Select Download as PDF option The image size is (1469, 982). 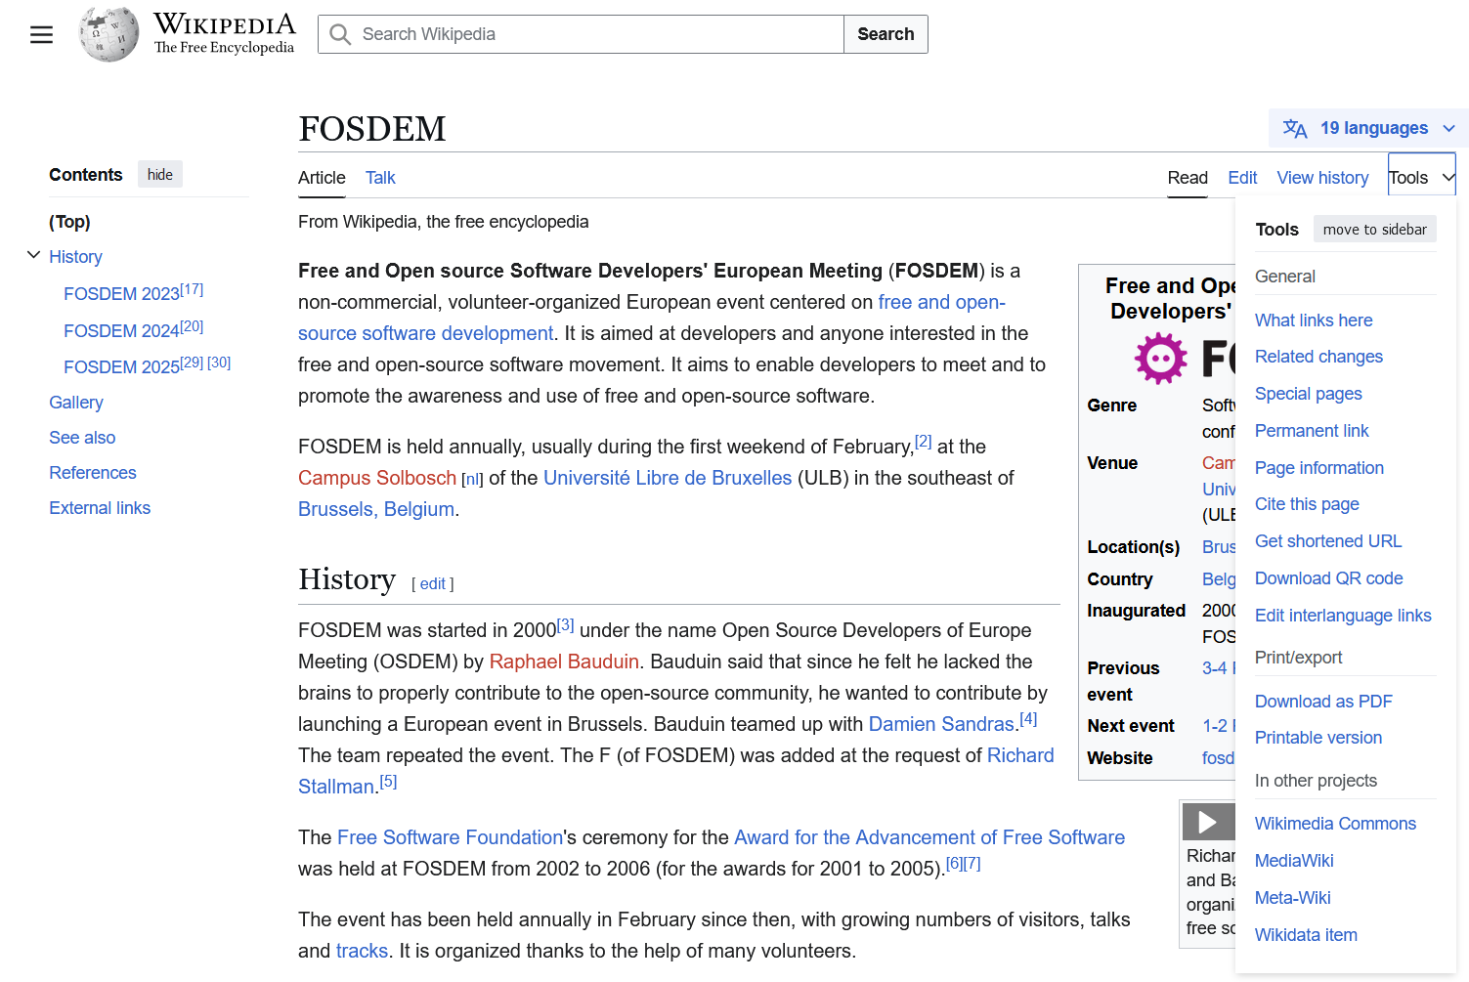coord(1323,702)
